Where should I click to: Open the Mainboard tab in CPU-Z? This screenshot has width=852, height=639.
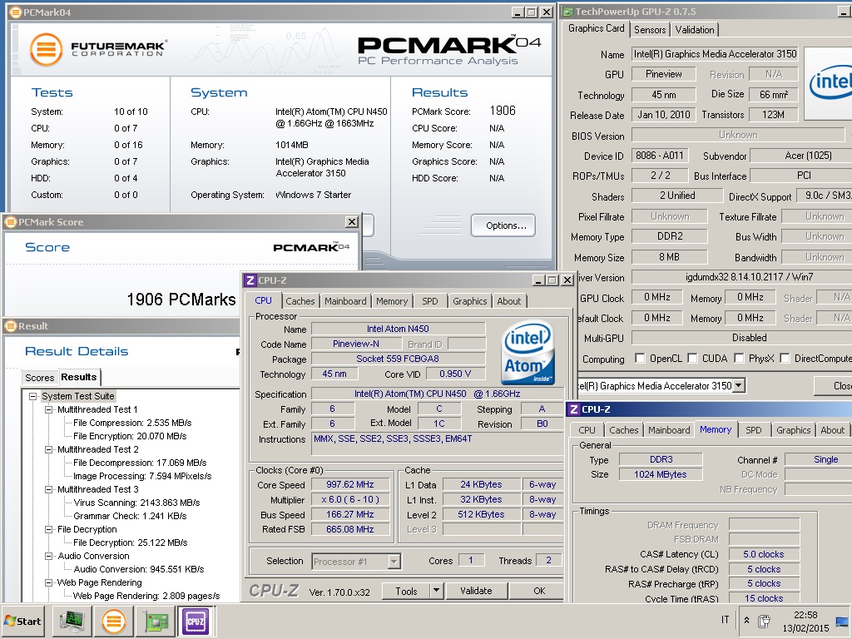345,301
